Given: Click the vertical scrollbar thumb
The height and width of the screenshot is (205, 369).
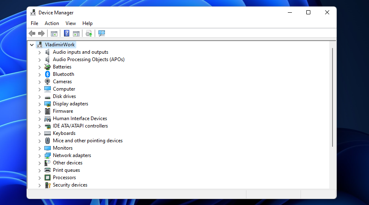Looking at the screenshot, I should tap(332, 97).
